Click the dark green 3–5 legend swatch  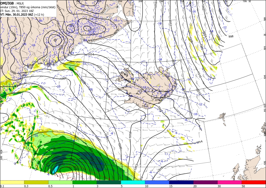[109, 182]
